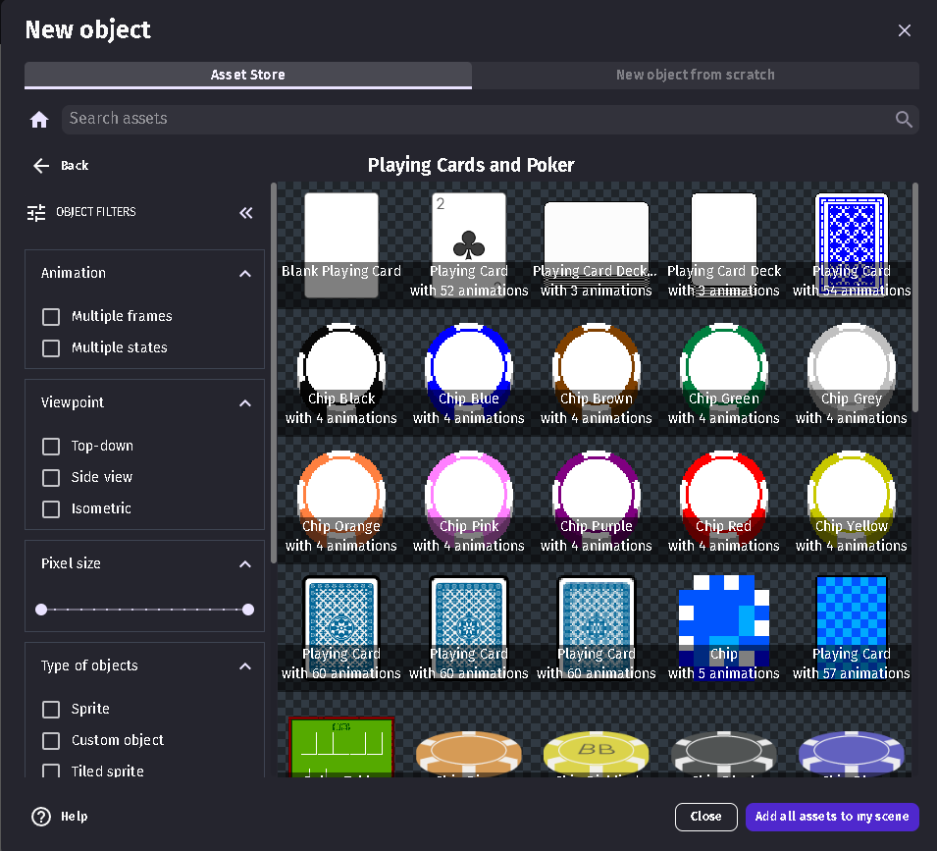Image resolution: width=937 pixels, height=851 pixels.
Task: Pick the Chip Orange asset
Action: (341, 501)
